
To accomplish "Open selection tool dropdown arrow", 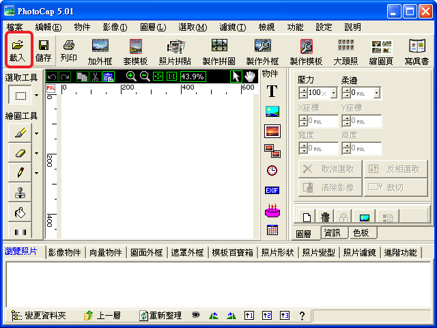I will click(x=36, y=96).
